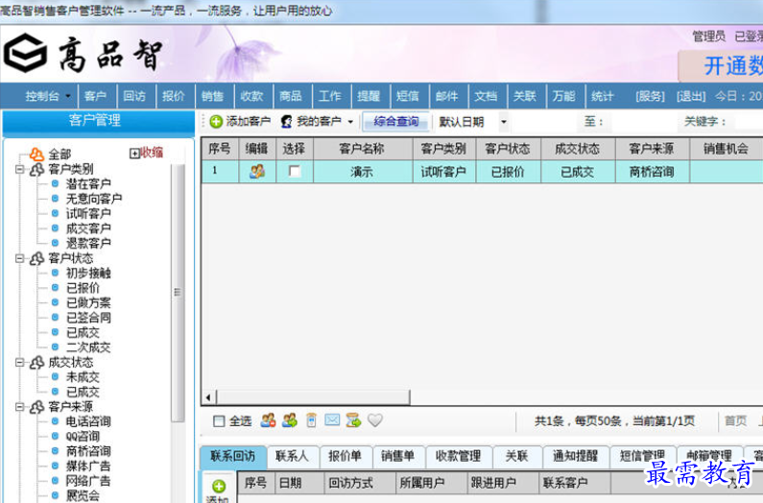Click the end date field after 至
The image size is (763, 503).
point(643,122)
